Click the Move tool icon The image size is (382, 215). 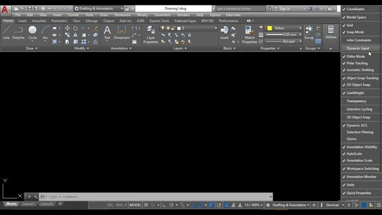click(x=67, y=28)
